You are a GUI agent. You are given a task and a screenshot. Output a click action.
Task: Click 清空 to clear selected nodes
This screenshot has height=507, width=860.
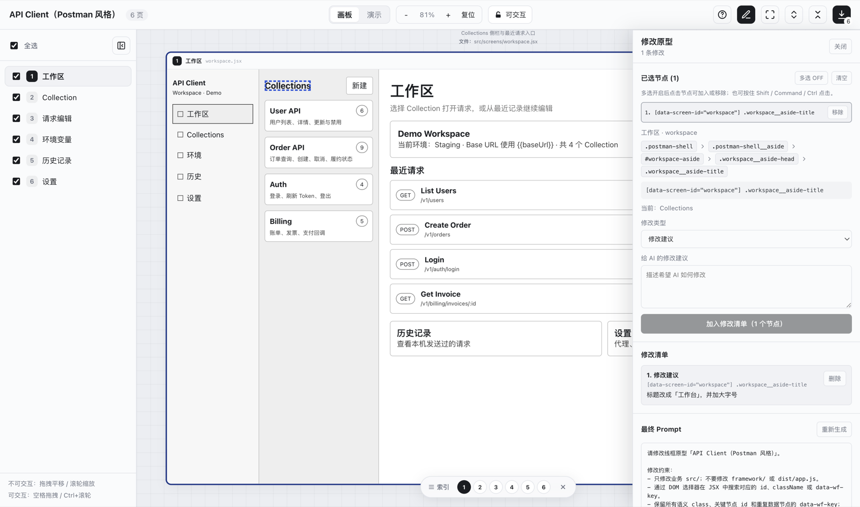[x=841, y=78]
